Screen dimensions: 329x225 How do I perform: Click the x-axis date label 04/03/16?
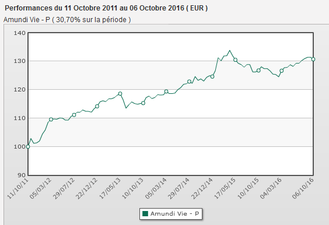pos(271,188)
